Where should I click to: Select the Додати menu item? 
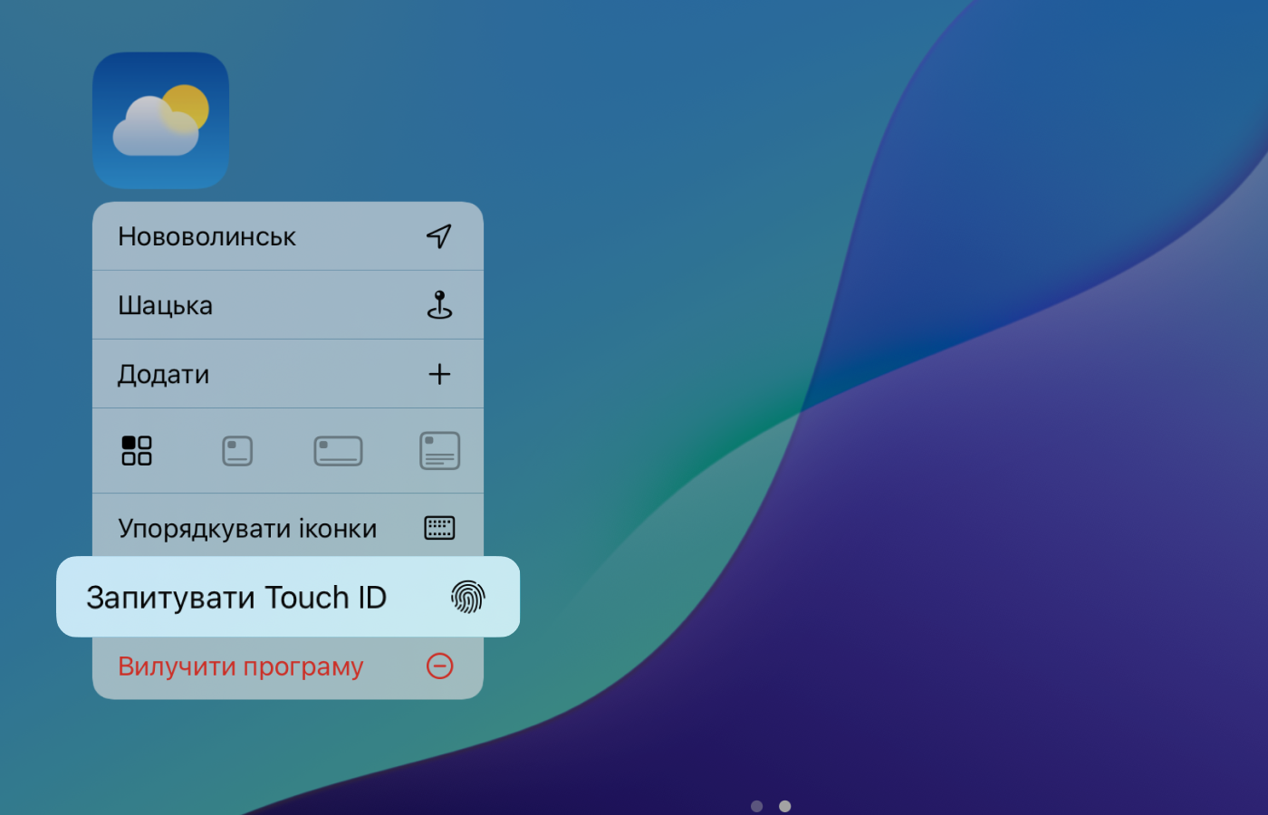[288, 374]
